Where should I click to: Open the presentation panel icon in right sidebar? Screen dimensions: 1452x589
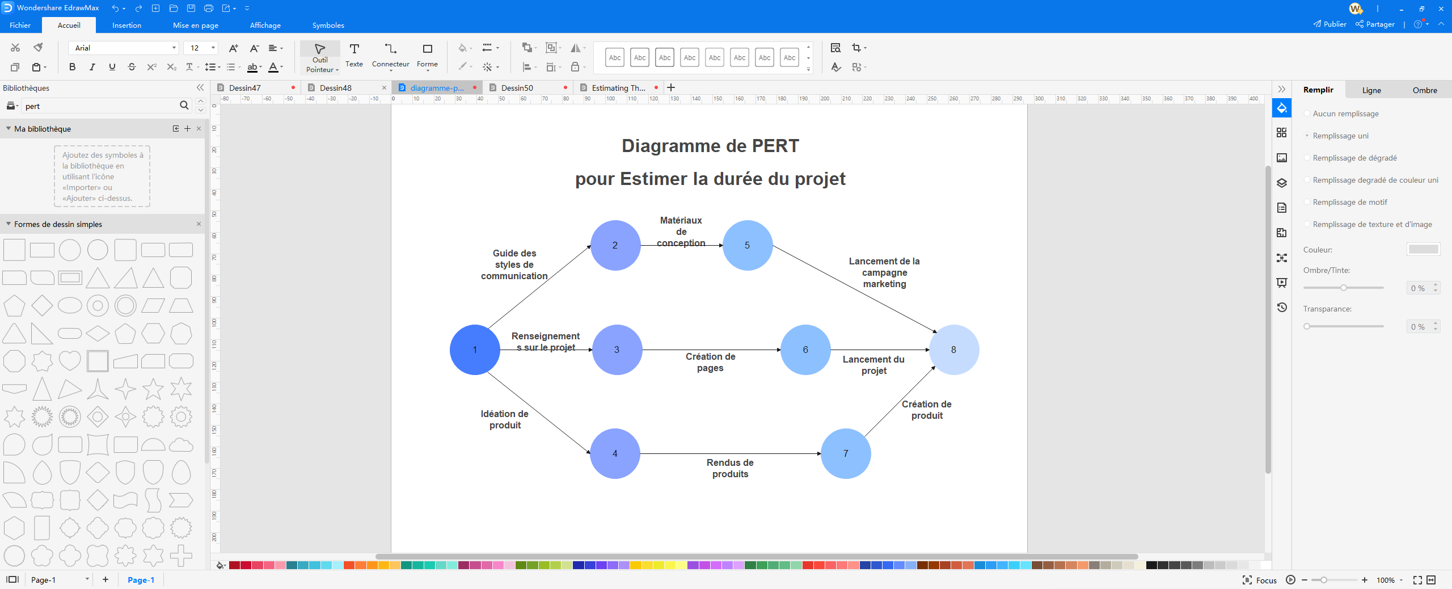[1282, 283]
